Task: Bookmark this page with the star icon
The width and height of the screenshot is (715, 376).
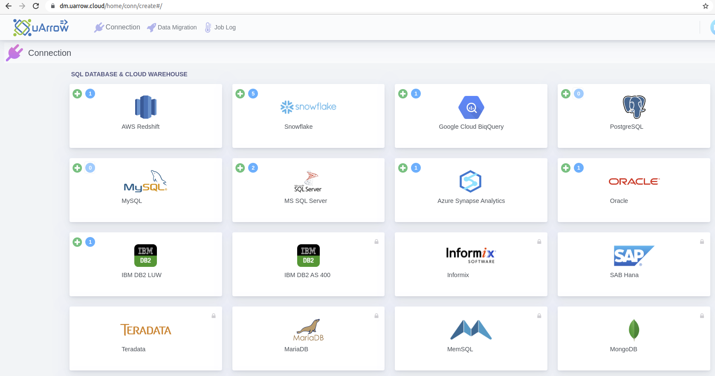Action: pos(706,6)
